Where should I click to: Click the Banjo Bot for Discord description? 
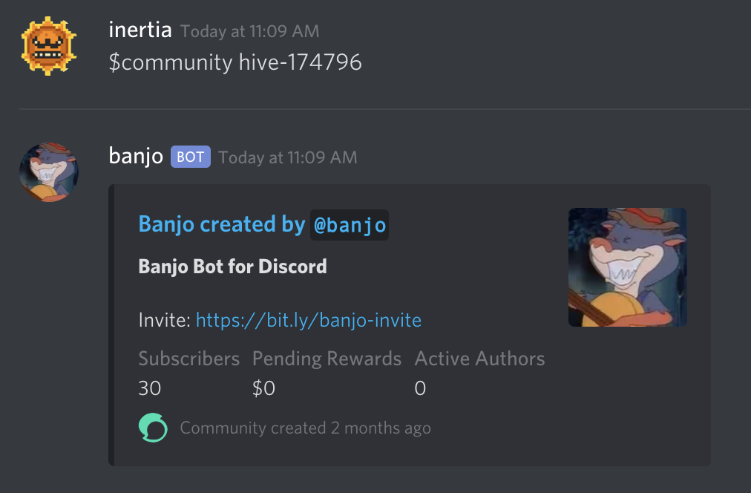pyautogui.click(x=233, y=267)
